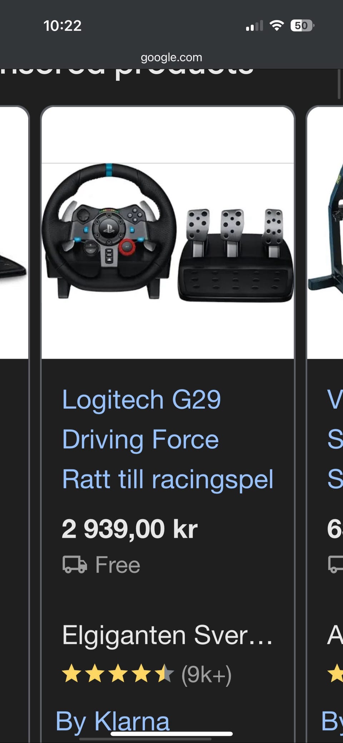Tap the free delivery truck icon
This screenshot has width=343, height=743.
75,564
